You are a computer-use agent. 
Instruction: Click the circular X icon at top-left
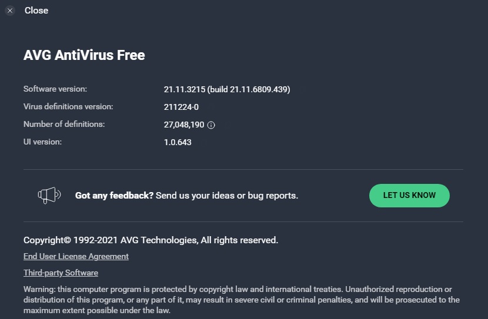coord(10,11)
